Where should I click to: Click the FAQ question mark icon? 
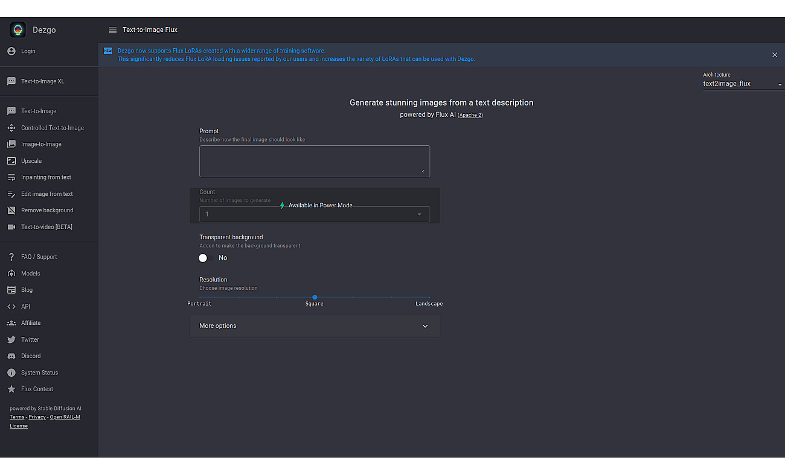tap(11, 257)
